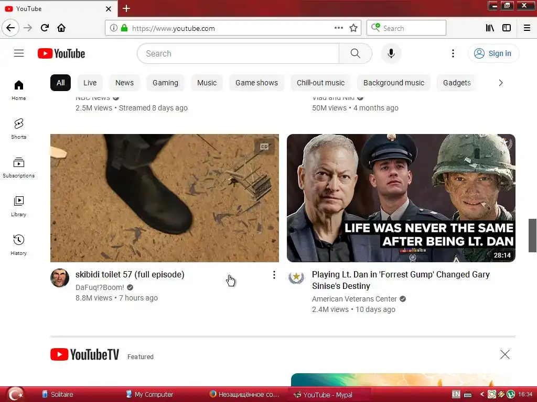Bookmark this page with the star icon
The height and width of the screenshot is (402, 537).
[x=353, y=28]
